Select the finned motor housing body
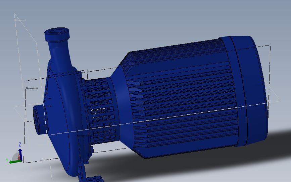291x182 pixels. 182,98
